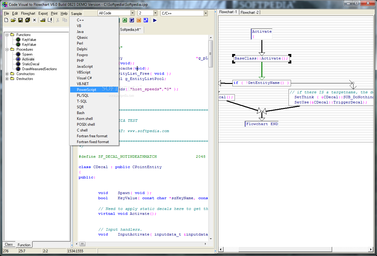Select JavaScript in the Sample menu
The image size is (377, 256).
(x=85, y=67)
